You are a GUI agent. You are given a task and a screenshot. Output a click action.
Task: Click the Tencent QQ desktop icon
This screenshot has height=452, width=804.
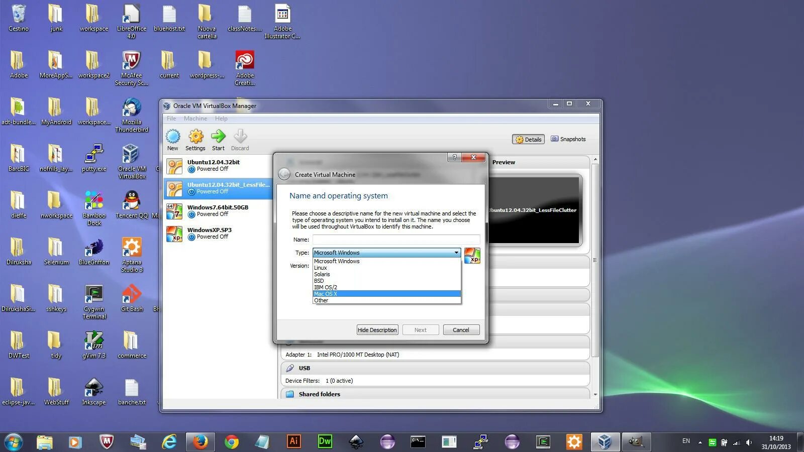click(x=132, y=205)
